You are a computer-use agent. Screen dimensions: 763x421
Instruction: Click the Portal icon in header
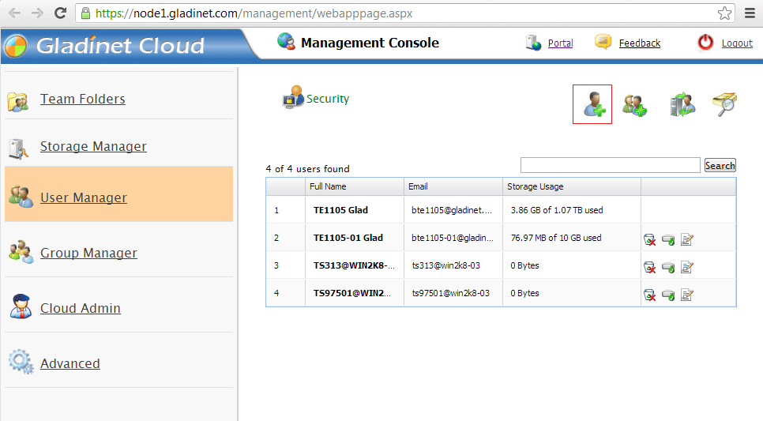[533, 43]
